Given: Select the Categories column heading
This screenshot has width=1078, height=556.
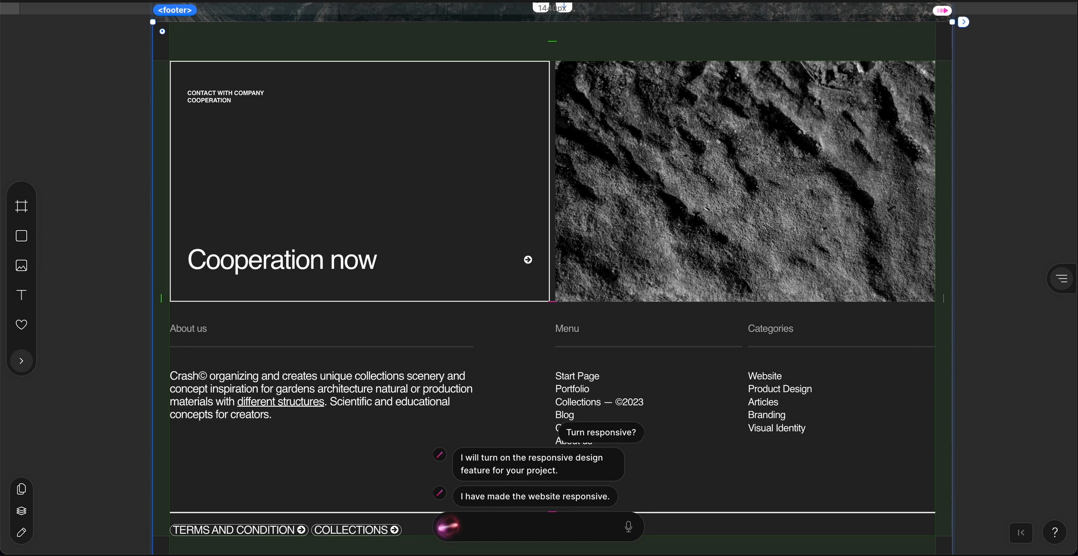Looking at the screenshot, I should click(x=770, y=328).
